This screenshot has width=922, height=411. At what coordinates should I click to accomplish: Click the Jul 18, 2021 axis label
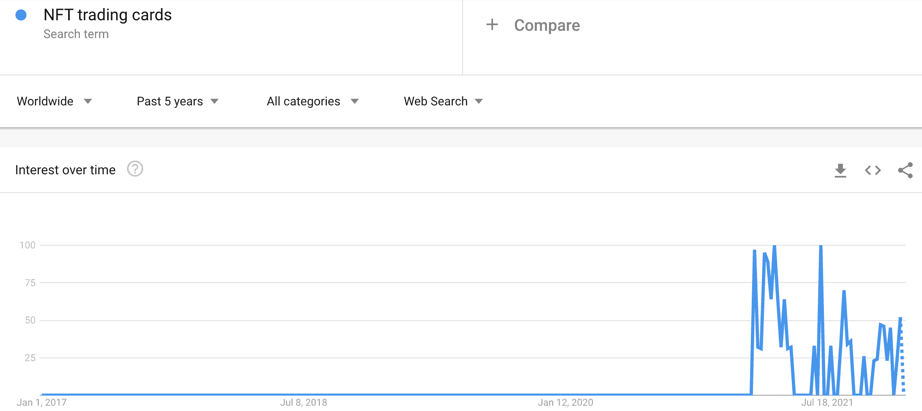point(827,402)
